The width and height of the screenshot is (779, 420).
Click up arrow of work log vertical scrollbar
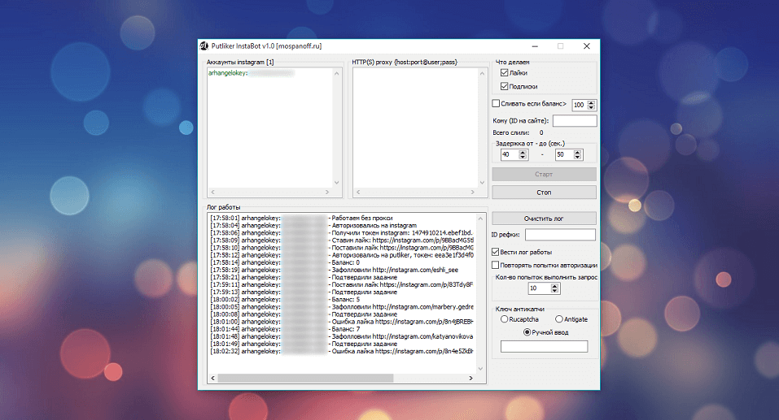tap(480, 219)
